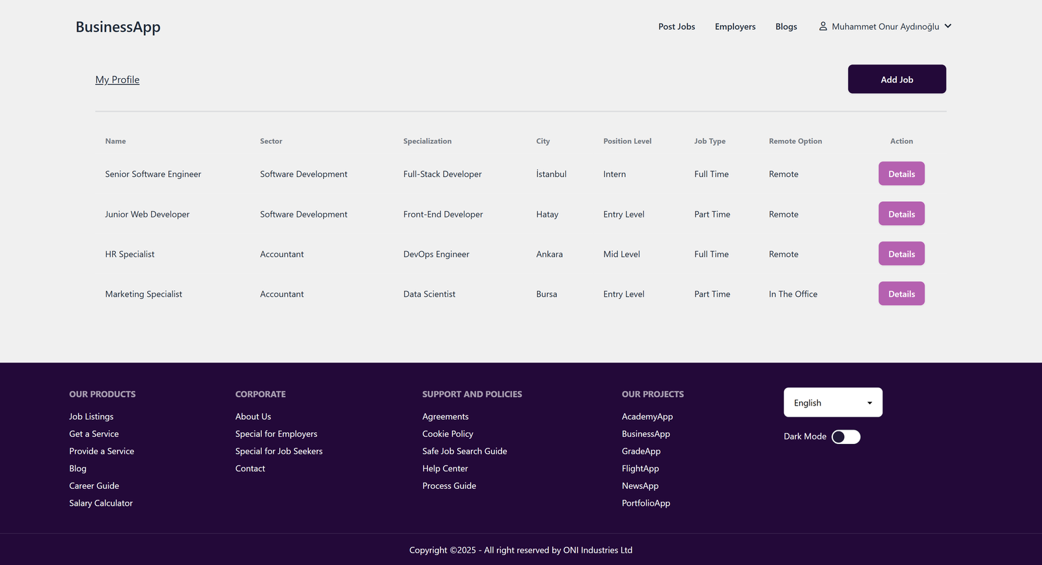The height and width of the screenshot is (565, 1042).
Task: Click the BusinessApp logo in header
Action: 118,27
